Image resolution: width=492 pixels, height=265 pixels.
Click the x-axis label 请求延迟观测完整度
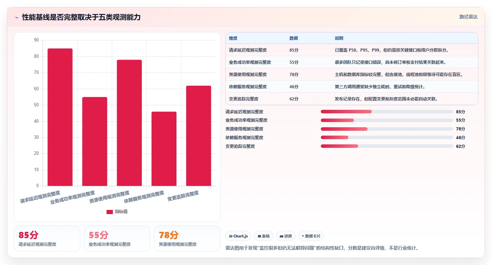coord(40,197)
